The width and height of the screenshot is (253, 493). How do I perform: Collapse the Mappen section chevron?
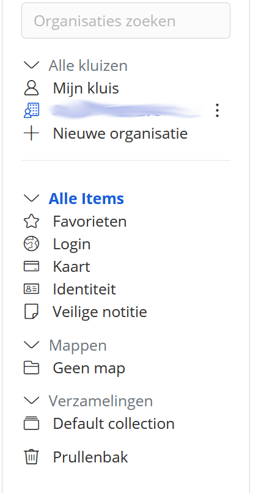[x=31, y=345]
